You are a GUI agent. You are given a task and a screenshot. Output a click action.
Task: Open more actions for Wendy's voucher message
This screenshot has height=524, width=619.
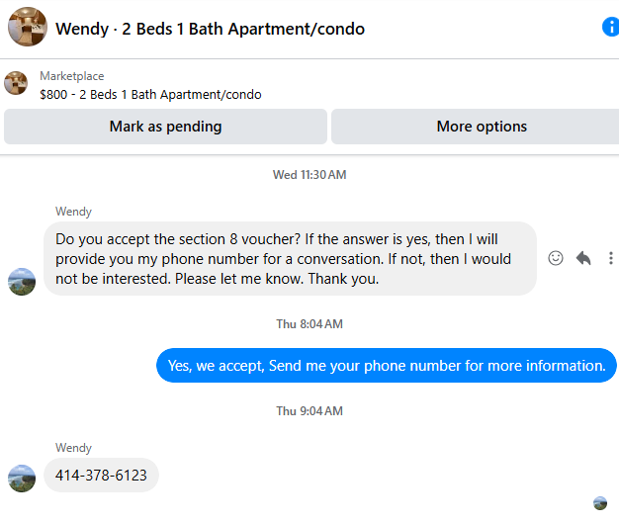(x=611, y=258)
